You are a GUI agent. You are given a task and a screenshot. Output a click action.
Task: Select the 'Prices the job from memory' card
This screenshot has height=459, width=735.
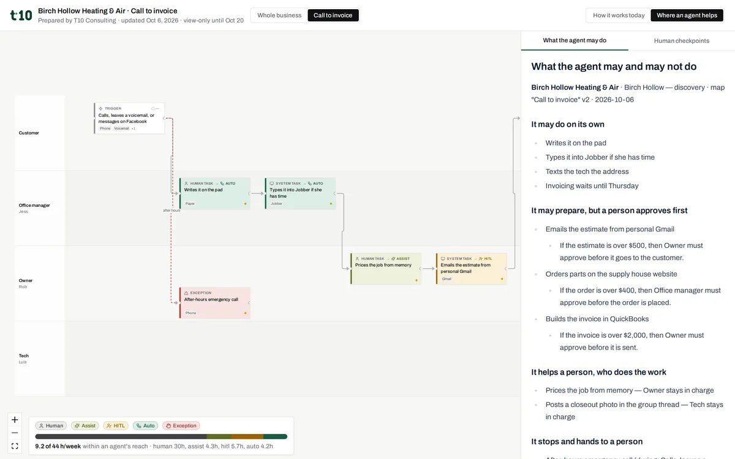pos(386,269)
